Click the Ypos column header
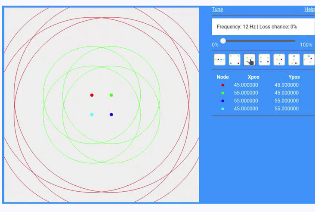 (x=294, y=77)
